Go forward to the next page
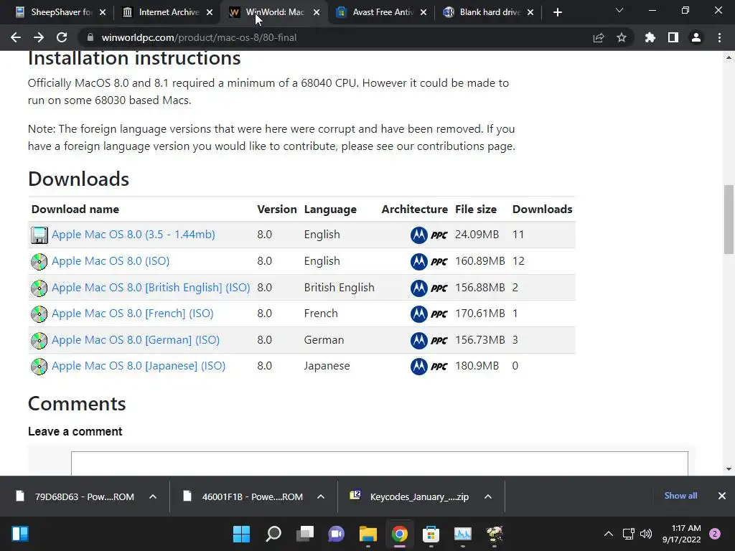This screenshot has width=735, height=551. click(x=39, y=37)
